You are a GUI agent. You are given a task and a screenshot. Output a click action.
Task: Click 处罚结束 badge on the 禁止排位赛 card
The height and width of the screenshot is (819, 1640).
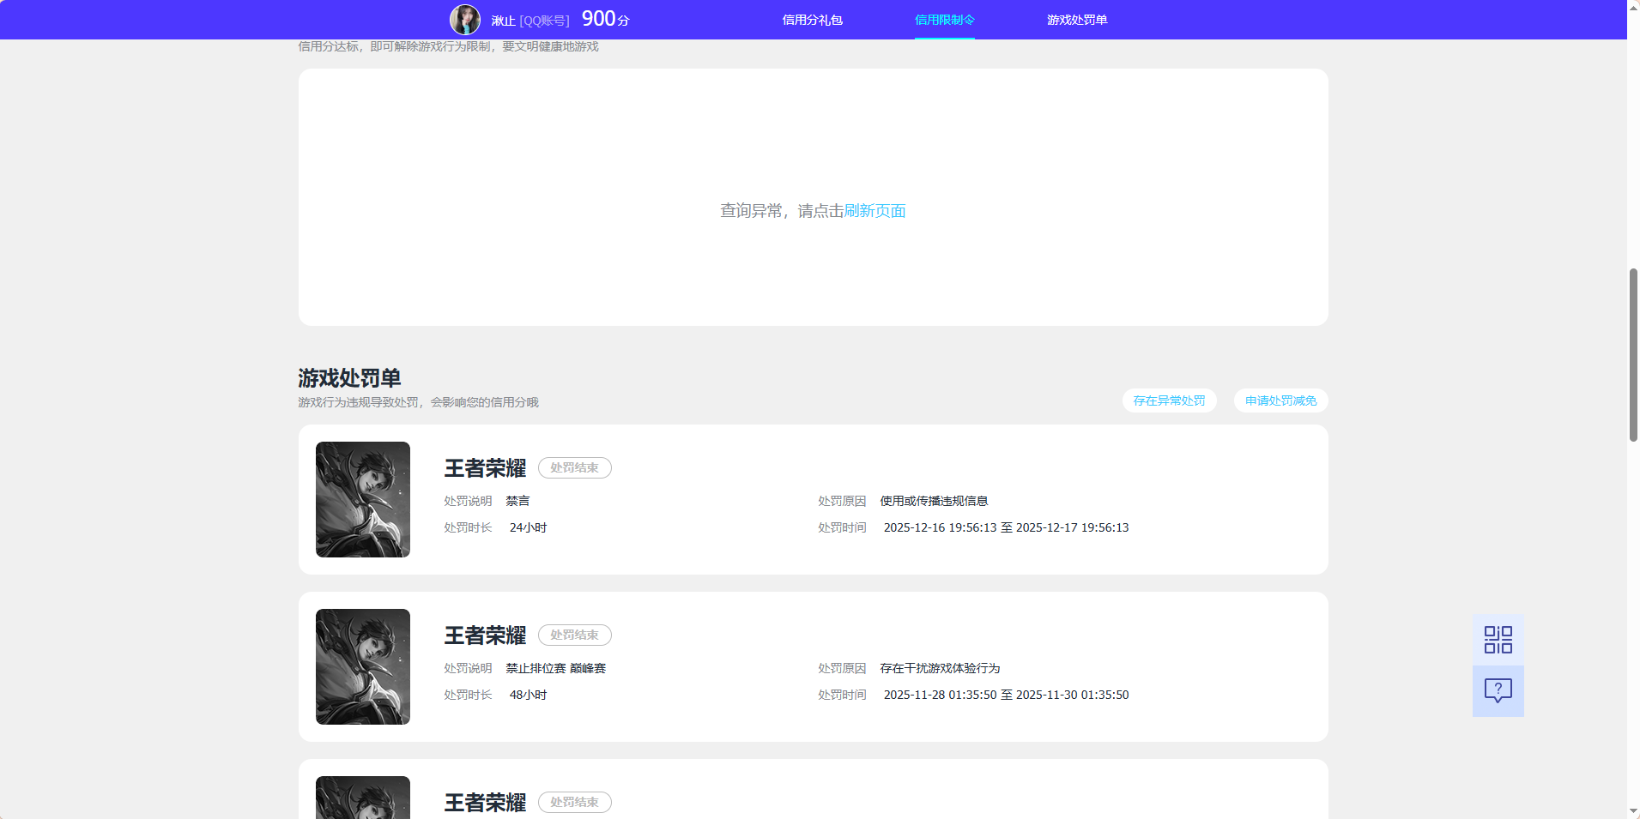pos(574,635)
